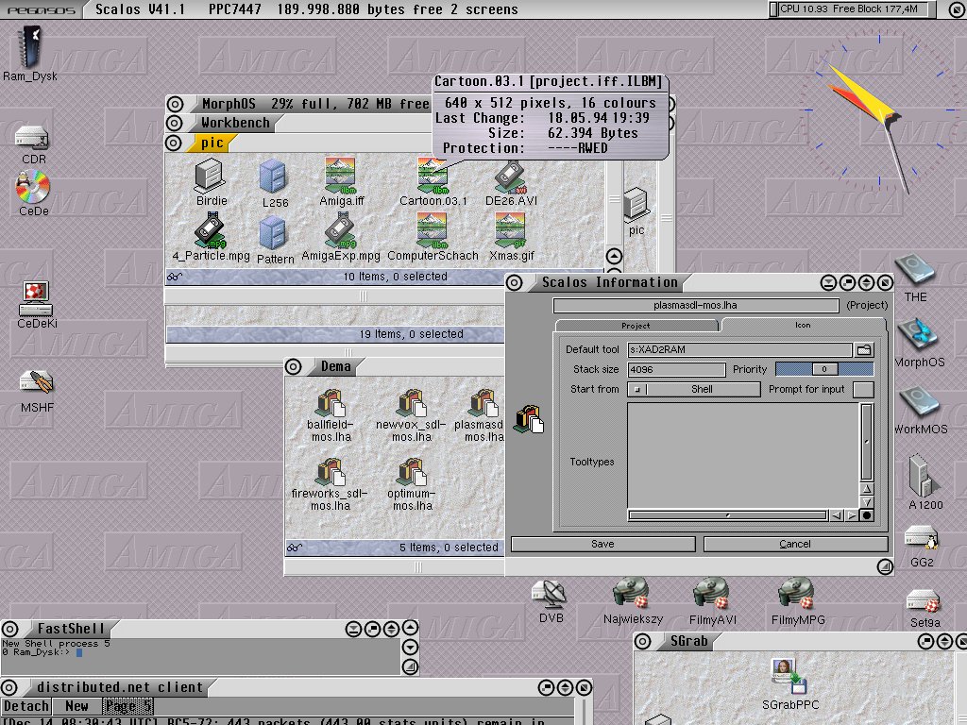Click the Tooltypes scroll up arrow

pos(867,489)
